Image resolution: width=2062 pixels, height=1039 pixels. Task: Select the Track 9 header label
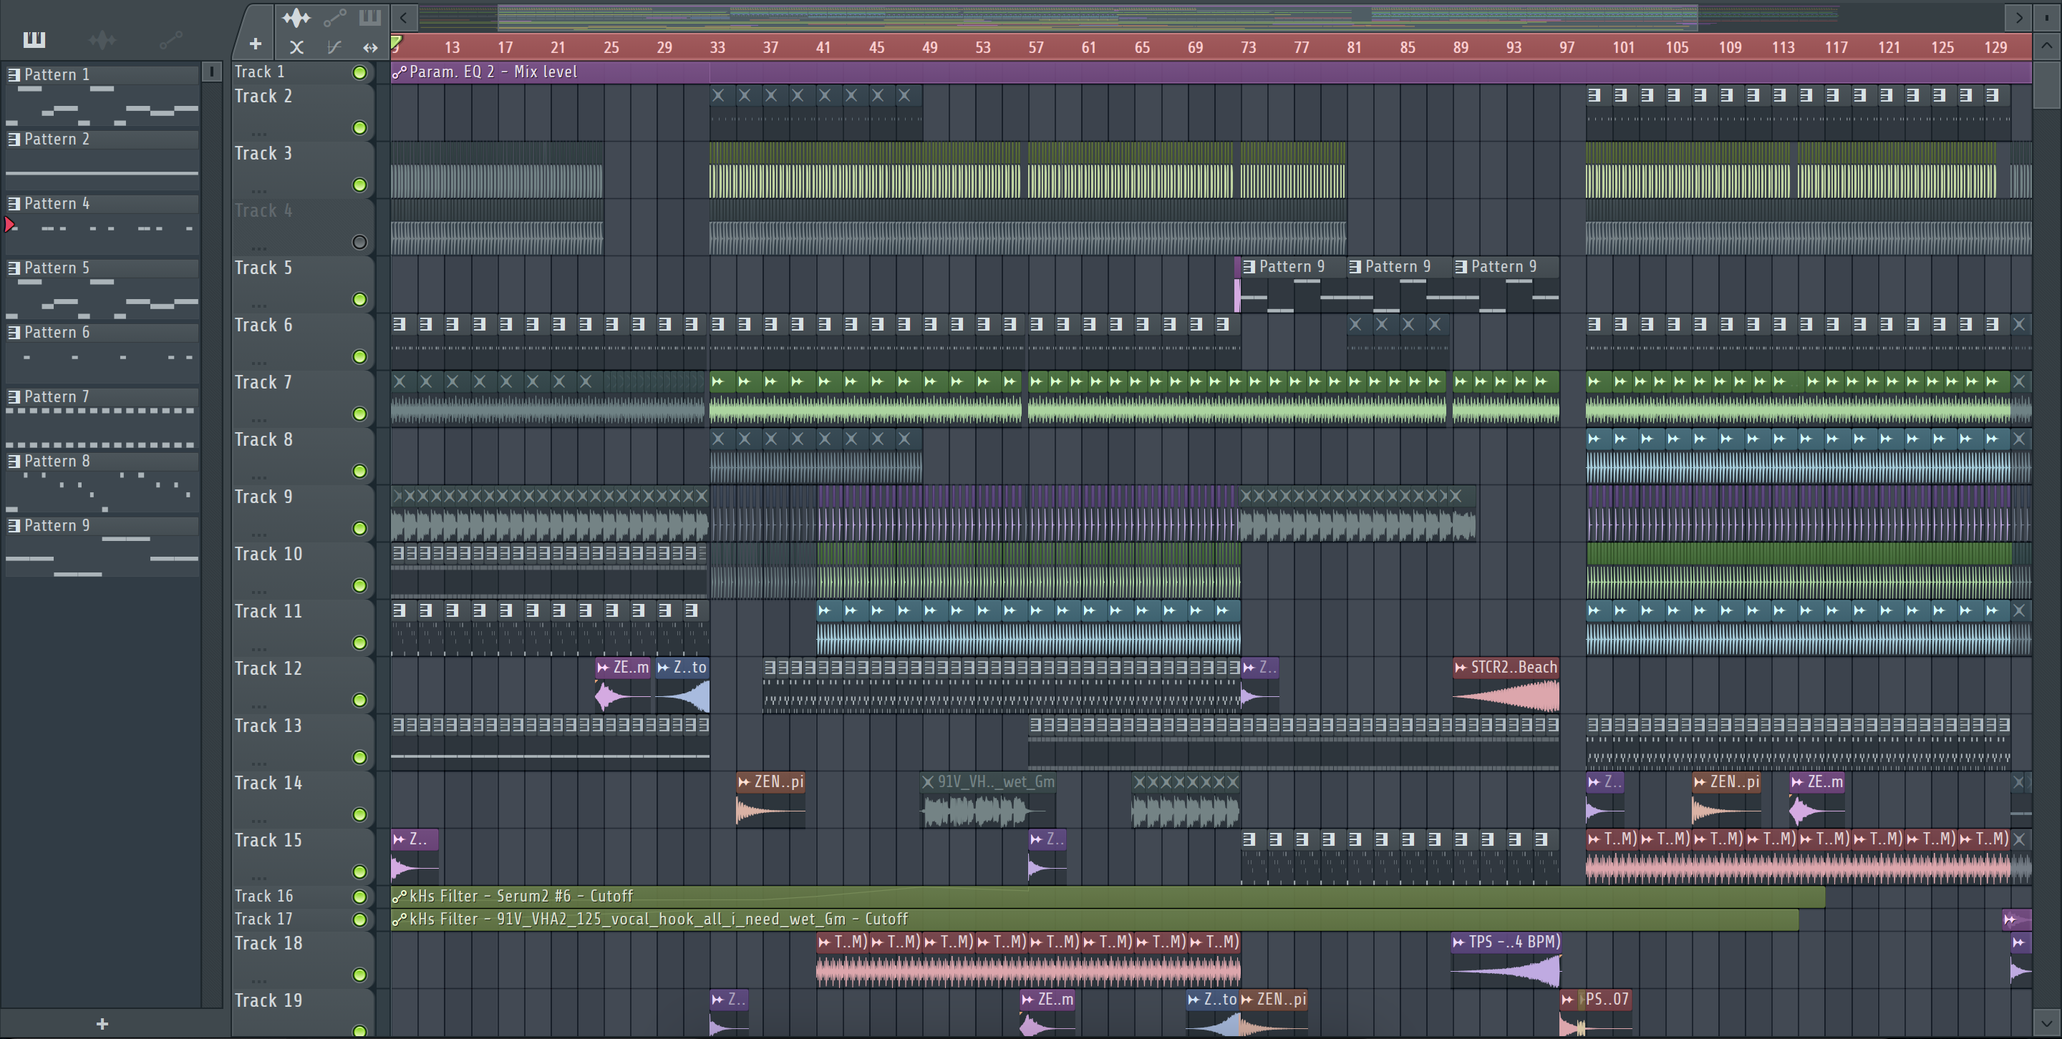click(x=263, y=497)
